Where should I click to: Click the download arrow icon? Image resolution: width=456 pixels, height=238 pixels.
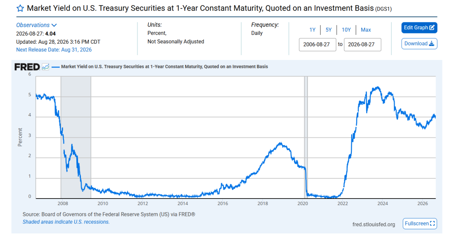pos(432,44)
